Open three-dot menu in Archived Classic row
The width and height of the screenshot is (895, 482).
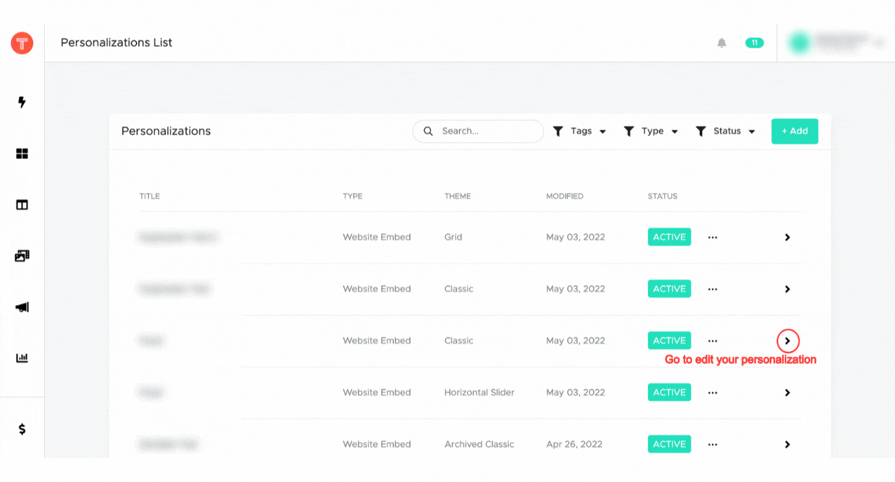(713, 444)
